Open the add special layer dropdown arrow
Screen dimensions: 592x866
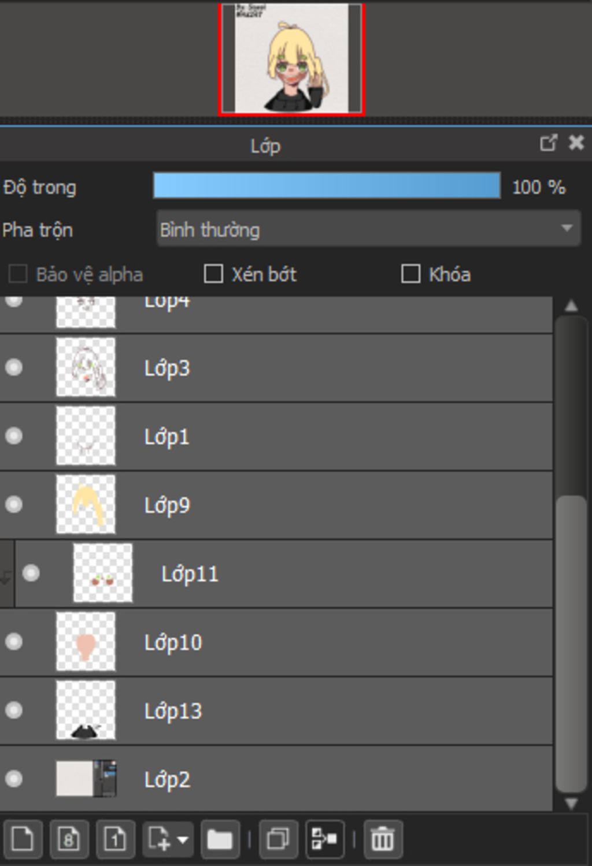click(183, 838)
